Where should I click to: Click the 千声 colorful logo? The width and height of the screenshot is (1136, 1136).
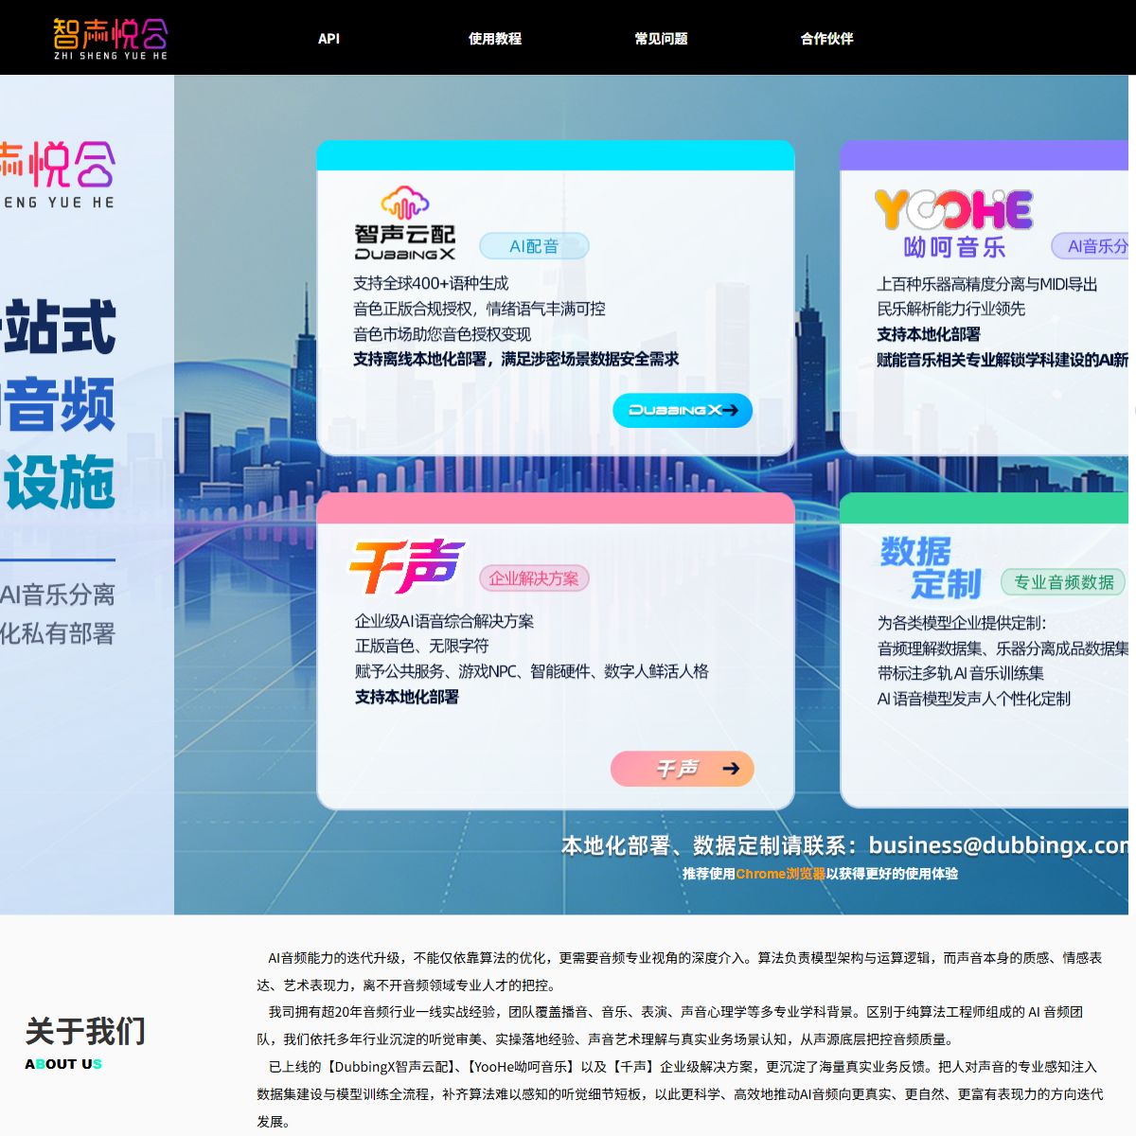407,566
